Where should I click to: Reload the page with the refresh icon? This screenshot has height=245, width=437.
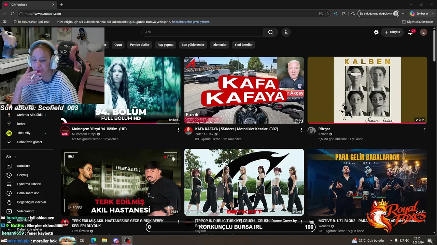point(13,14)
